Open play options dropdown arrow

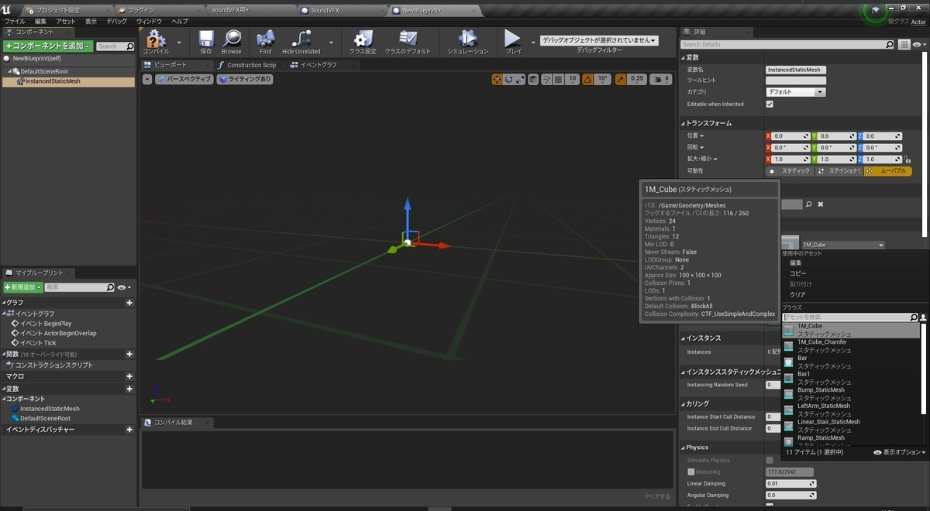(x=533, y=42)
